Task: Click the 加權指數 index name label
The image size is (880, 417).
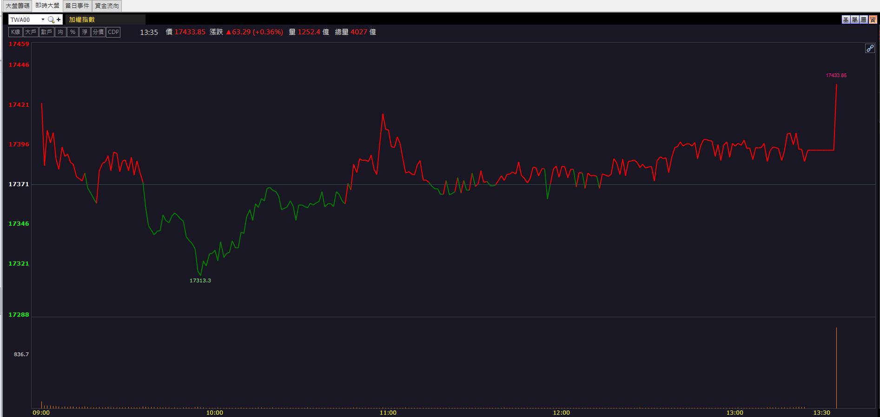Action: tap(82, 20)
